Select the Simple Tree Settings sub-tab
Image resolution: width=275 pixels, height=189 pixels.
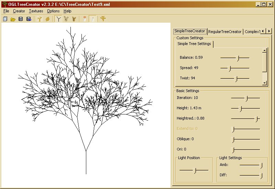pos(194,44)
